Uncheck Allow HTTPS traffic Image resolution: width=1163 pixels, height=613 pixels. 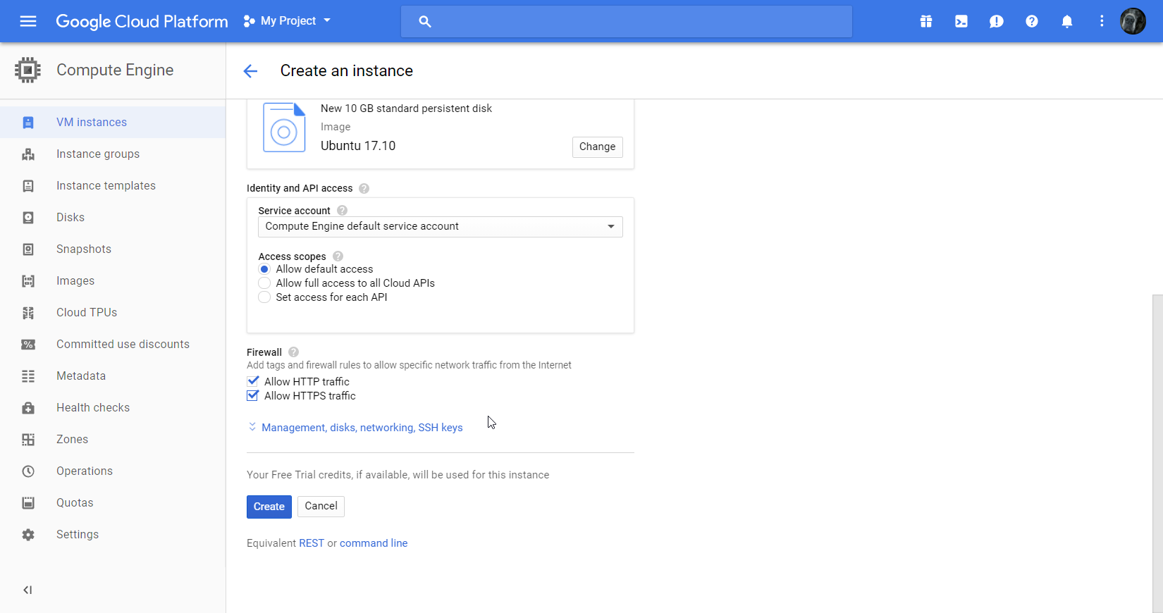(x=253, y=395)
